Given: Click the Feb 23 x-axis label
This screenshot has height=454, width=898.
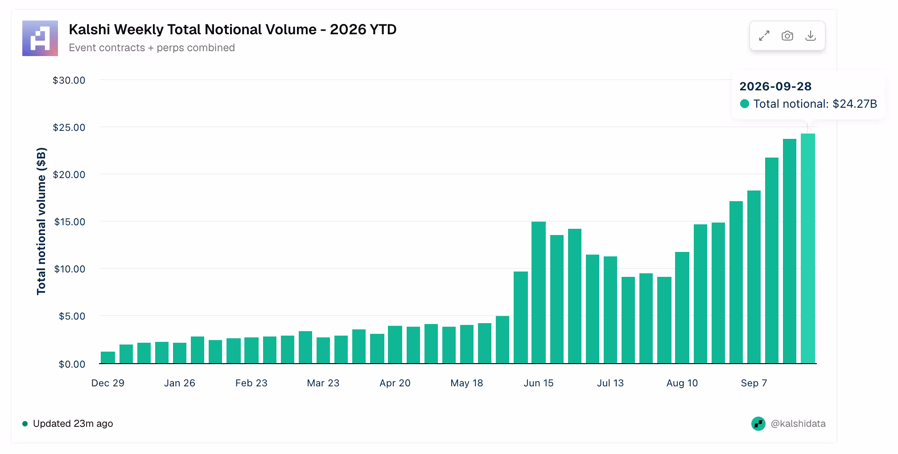Looking at the screenshot, I should click(x=251, y=383).
